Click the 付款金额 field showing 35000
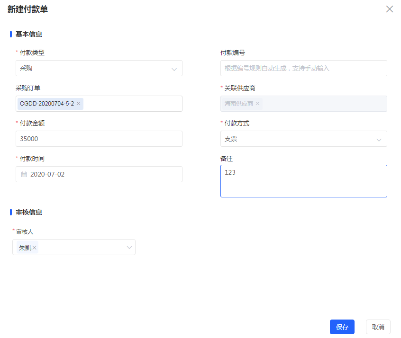 pyautogui.click(x=99, y=139)
